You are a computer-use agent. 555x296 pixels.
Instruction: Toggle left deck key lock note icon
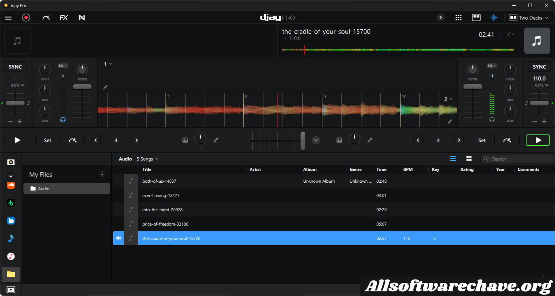[x=29, y=103]
